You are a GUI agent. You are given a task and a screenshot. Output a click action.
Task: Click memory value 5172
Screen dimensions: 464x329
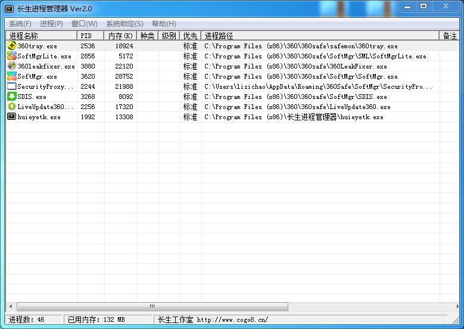tap(126, 56)
